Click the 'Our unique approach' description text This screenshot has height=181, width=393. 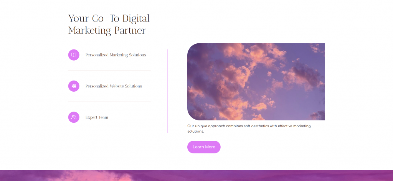point(249,129)
